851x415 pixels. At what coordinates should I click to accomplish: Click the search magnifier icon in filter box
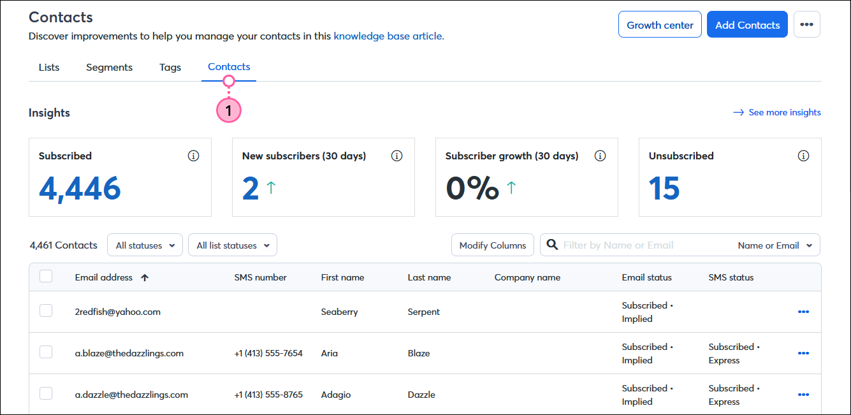pyautogui.click(x=553, y=245)
